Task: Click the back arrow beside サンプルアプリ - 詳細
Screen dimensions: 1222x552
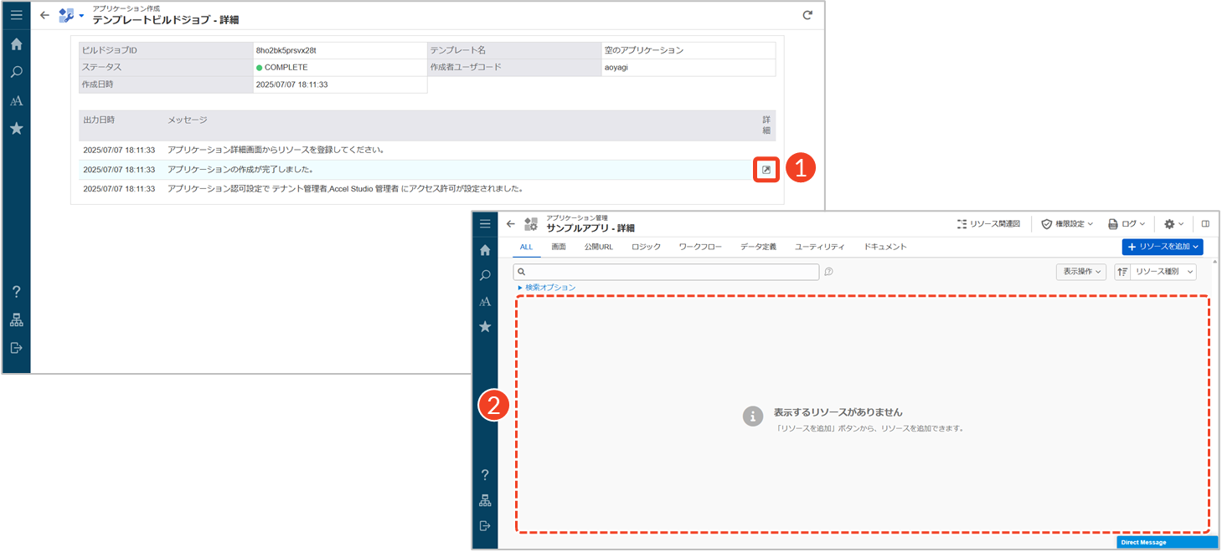Action: [511, 224]
